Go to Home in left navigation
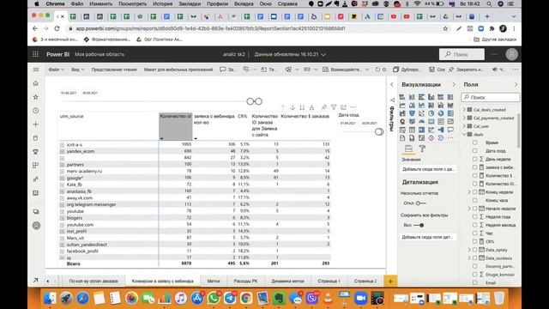The image size is (549, 309). 36,83
